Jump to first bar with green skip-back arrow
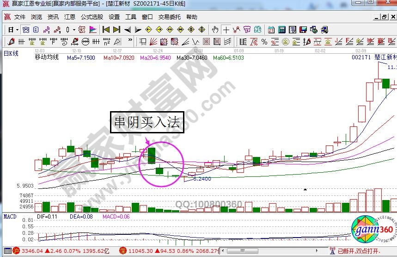The height and width of the screenshot is (257, 397). click(106, 30)
